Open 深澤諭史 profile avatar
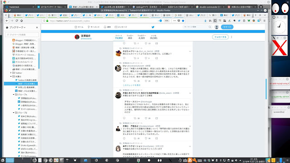The image size is (290, 163). click(77, 37)
